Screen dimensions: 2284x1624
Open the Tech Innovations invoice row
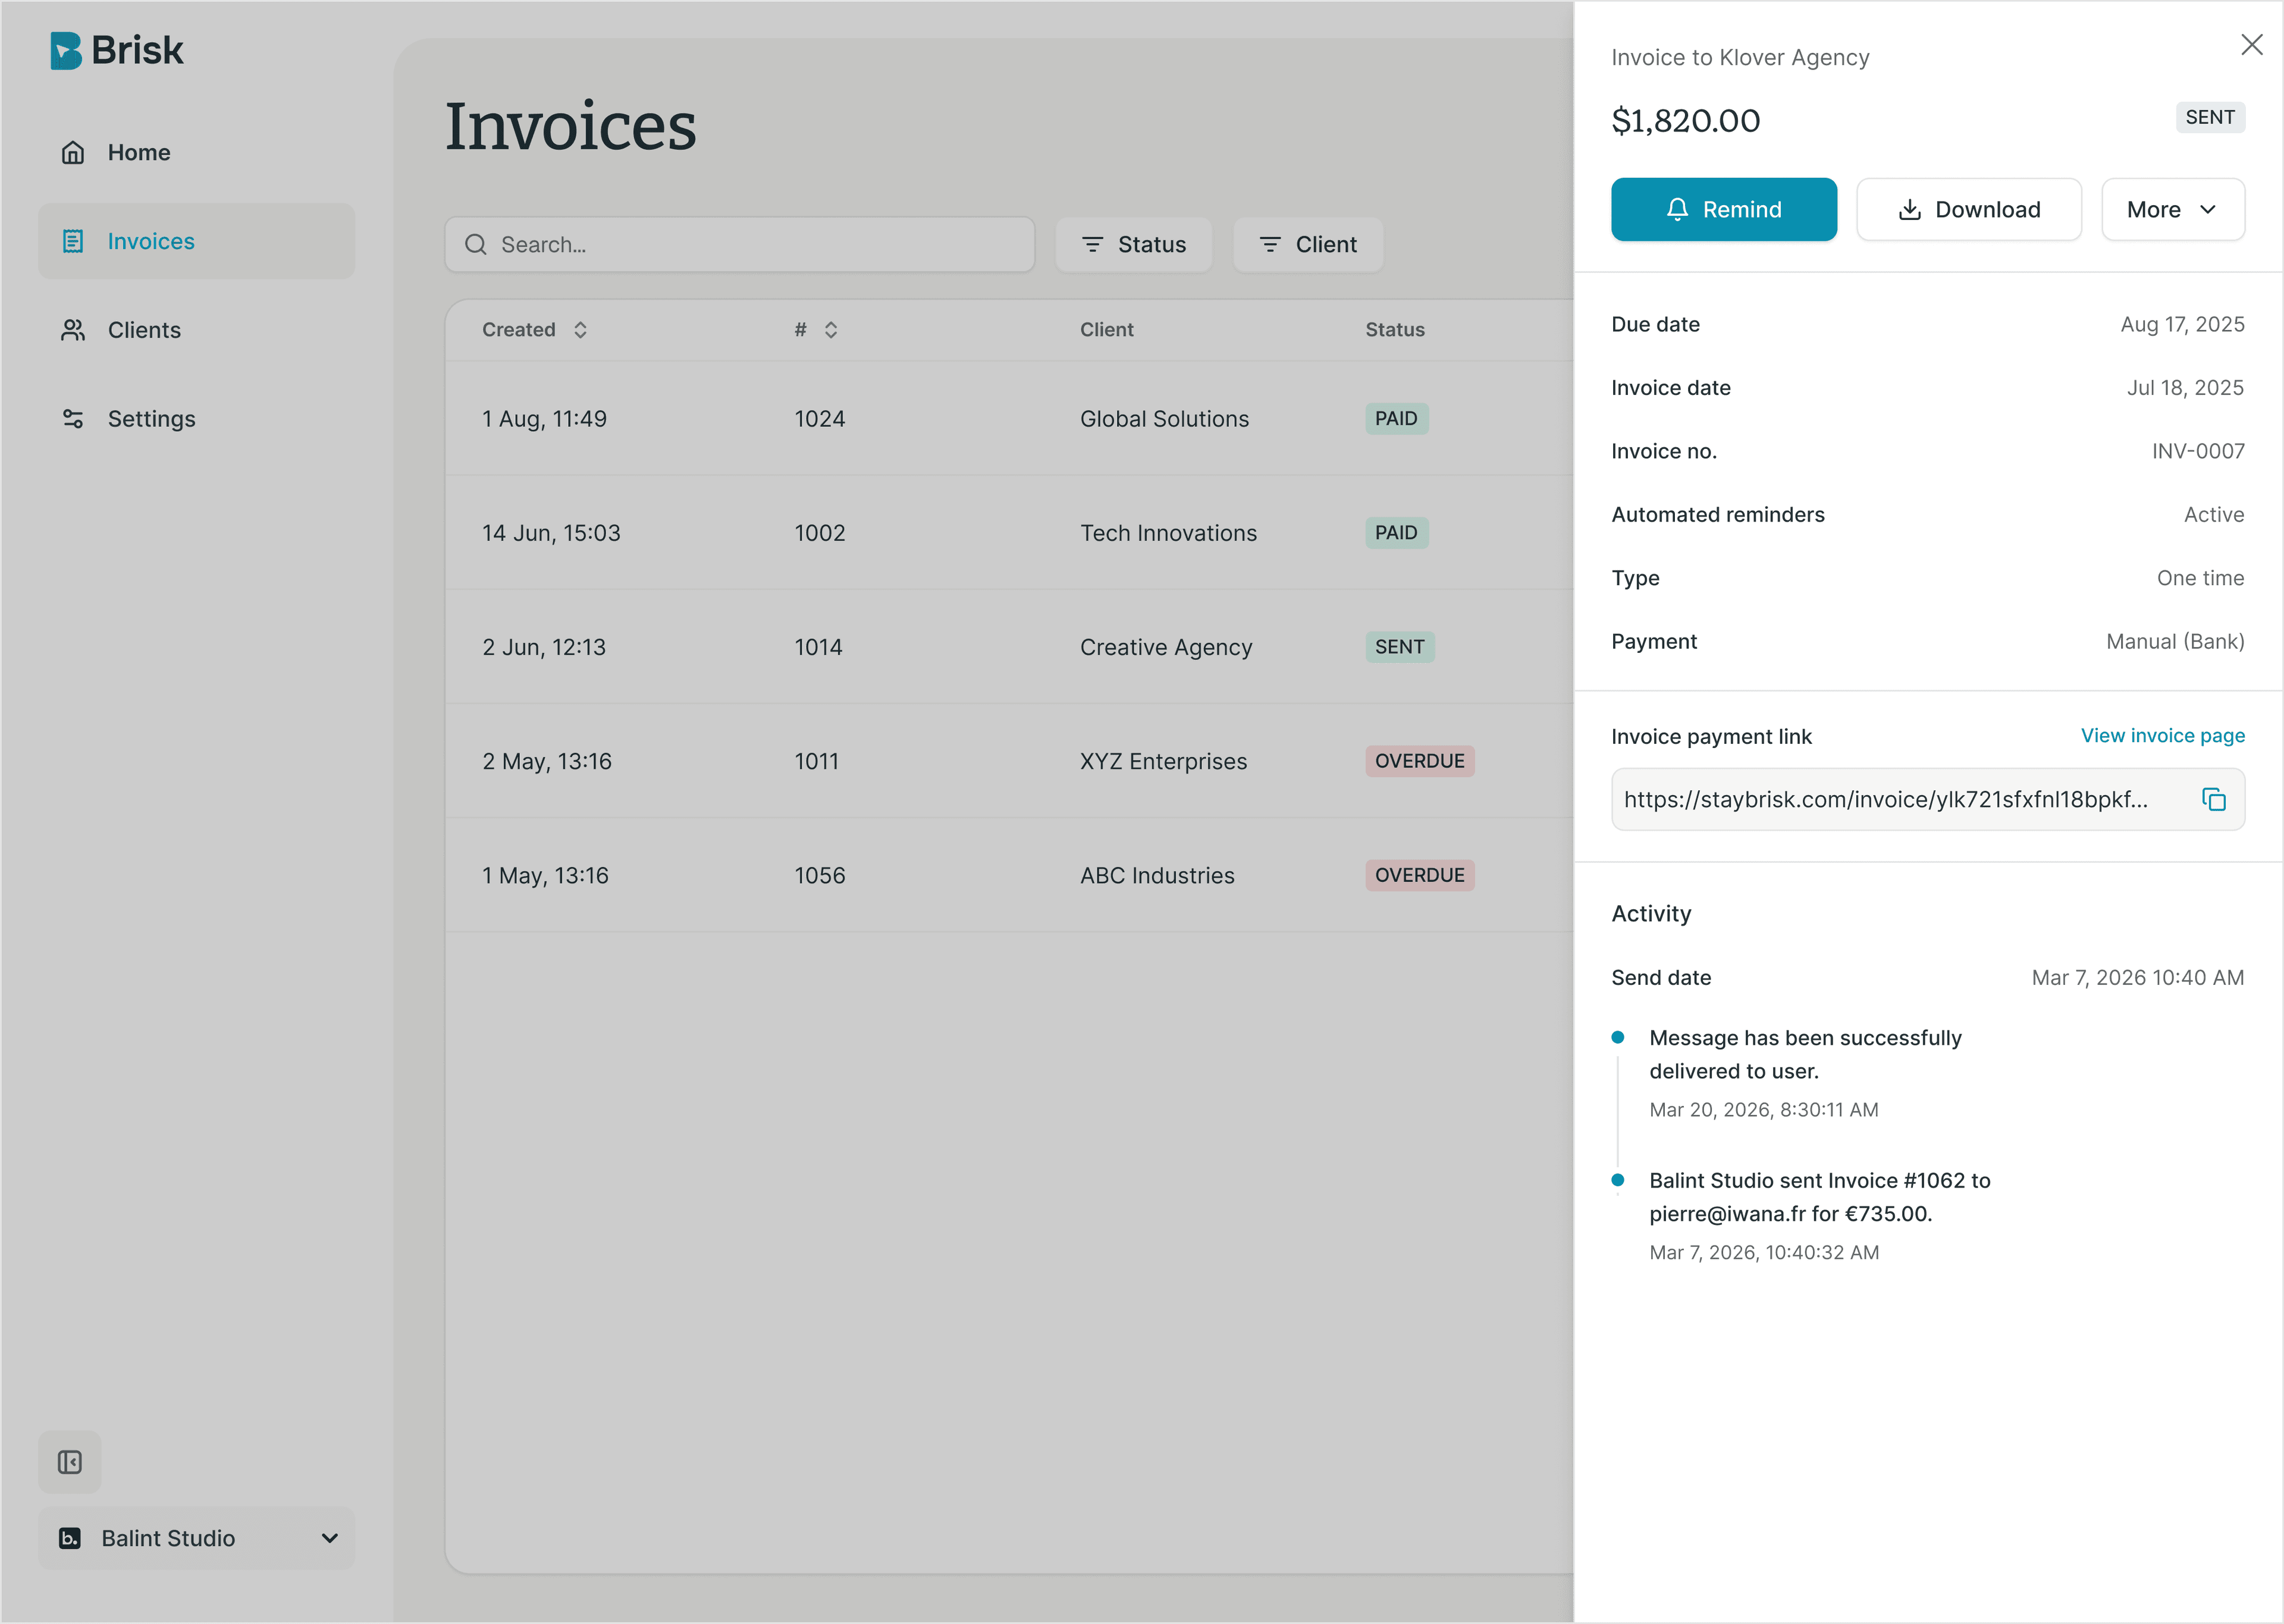[1010, 532]
